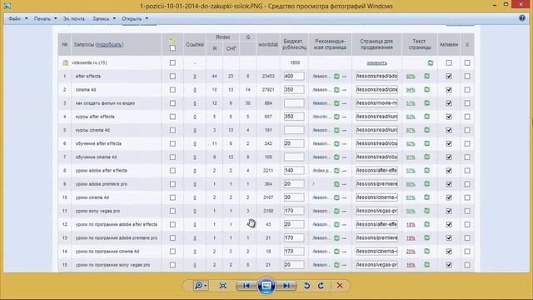Refresh page text for cinema 4d row
This screenshot has width=533, height=300.
tap(427, 90)
